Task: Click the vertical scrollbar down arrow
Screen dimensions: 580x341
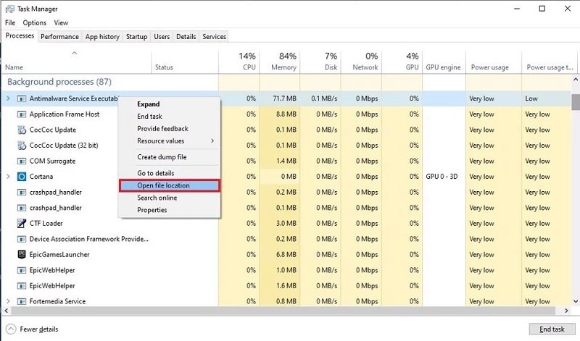Action: pyautogui.click(x=576, y=301)
